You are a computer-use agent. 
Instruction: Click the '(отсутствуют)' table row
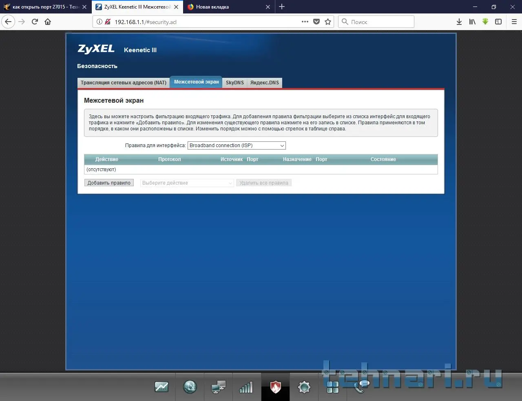261,170
